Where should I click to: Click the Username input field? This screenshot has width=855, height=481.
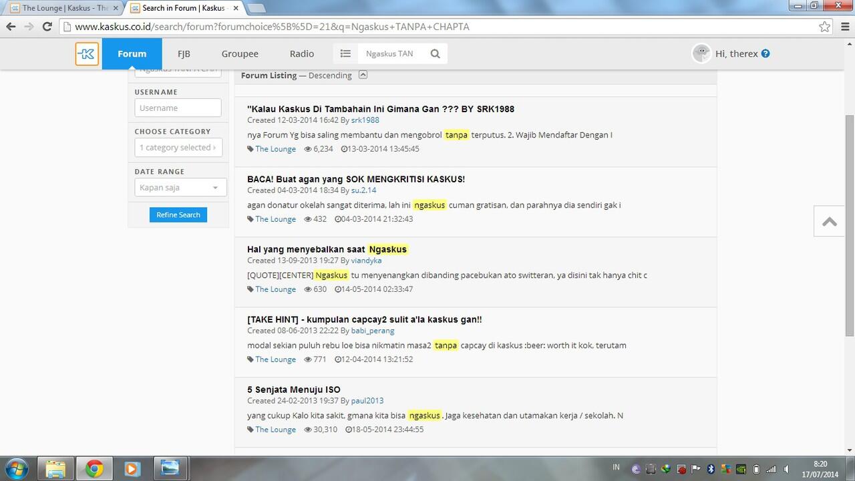tap(178, 108)
